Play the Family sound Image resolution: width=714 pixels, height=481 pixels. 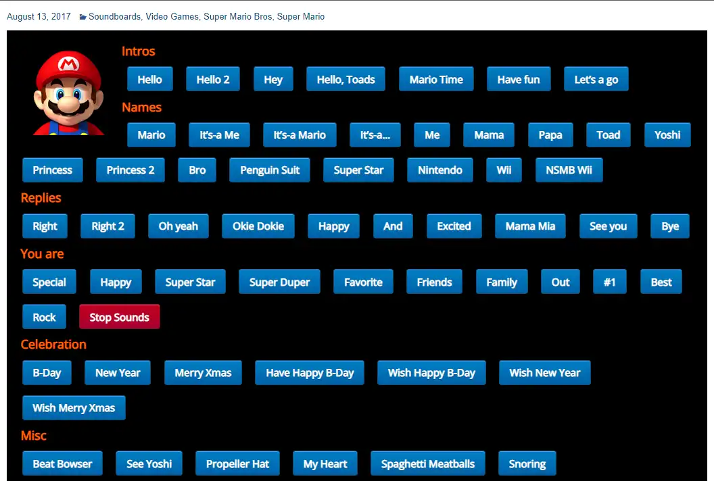coord(502,282)
